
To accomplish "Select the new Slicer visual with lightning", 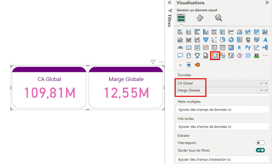I will 222,55.
